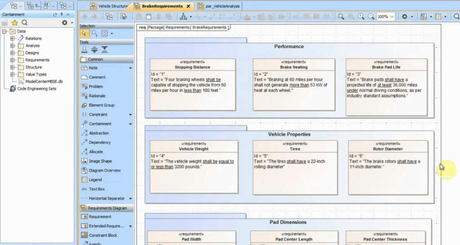Click the Zoom In magnifier icon

(x=361, y=17)
